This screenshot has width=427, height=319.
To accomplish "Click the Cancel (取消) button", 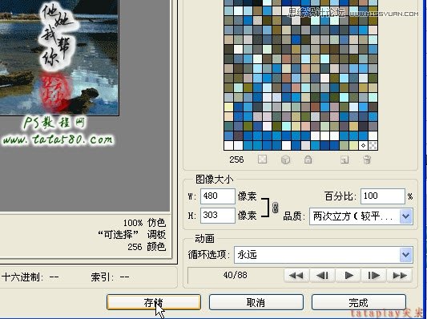I will (x=256, y=302).
